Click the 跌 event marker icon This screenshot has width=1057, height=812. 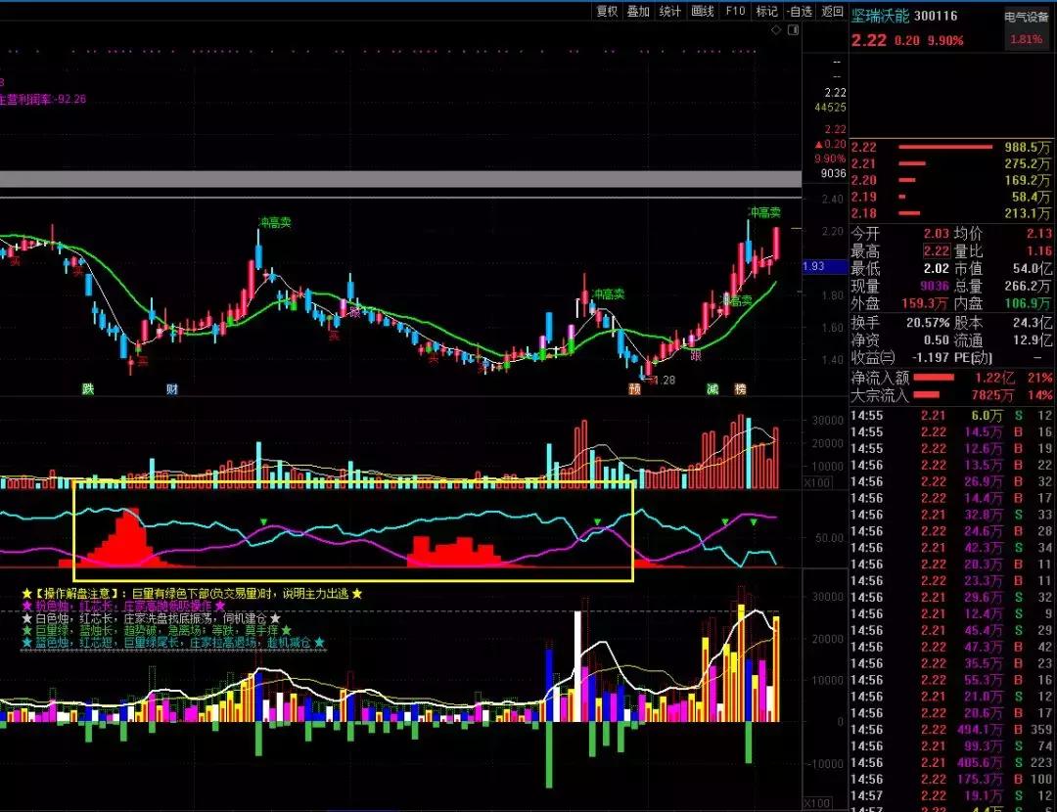(x=88, y=388)
